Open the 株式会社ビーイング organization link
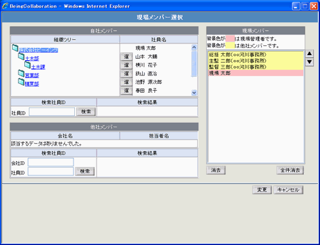320x245 pixels. pos(38,50)
